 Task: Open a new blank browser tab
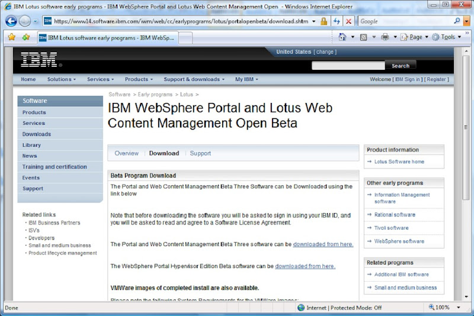point(185,38)
